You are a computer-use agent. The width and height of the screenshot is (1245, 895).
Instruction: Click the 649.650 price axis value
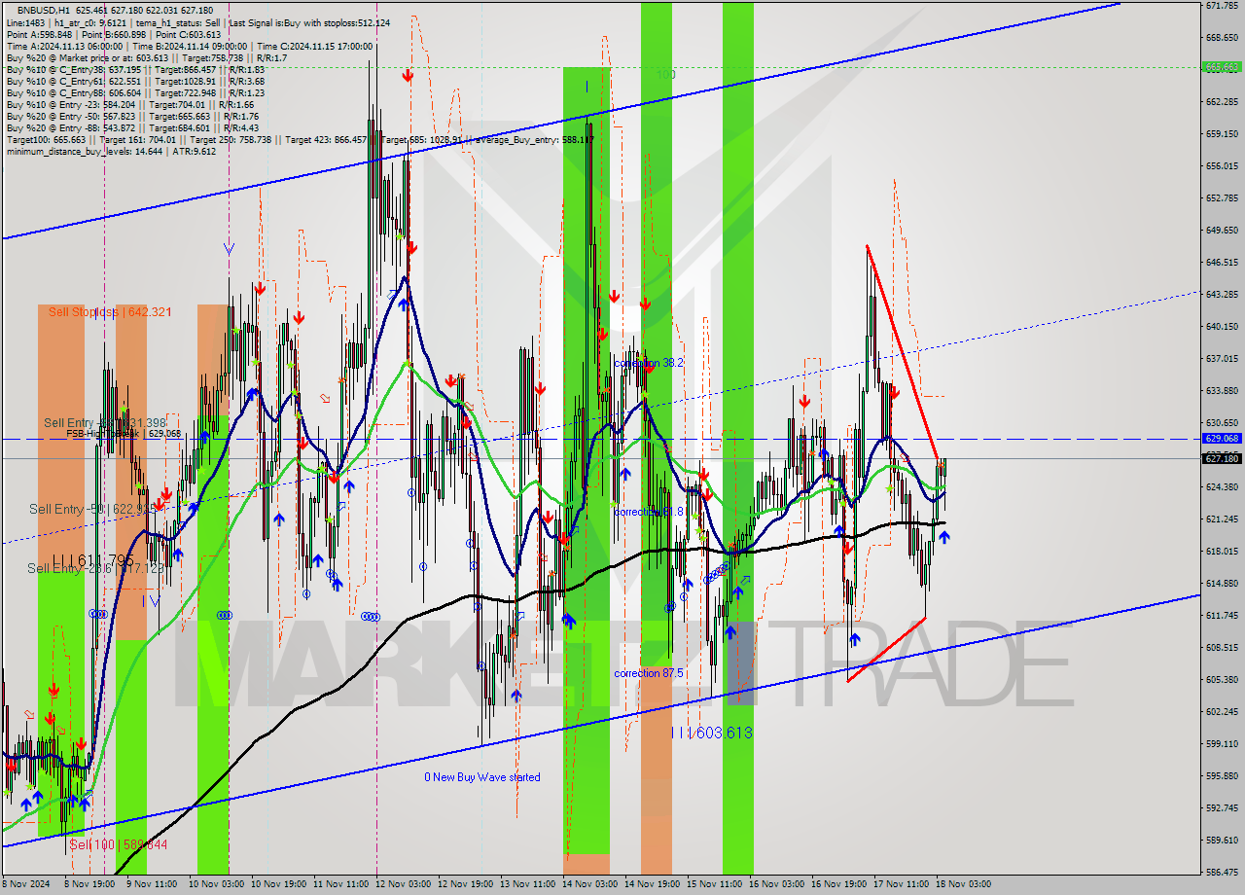(1222, 231)
